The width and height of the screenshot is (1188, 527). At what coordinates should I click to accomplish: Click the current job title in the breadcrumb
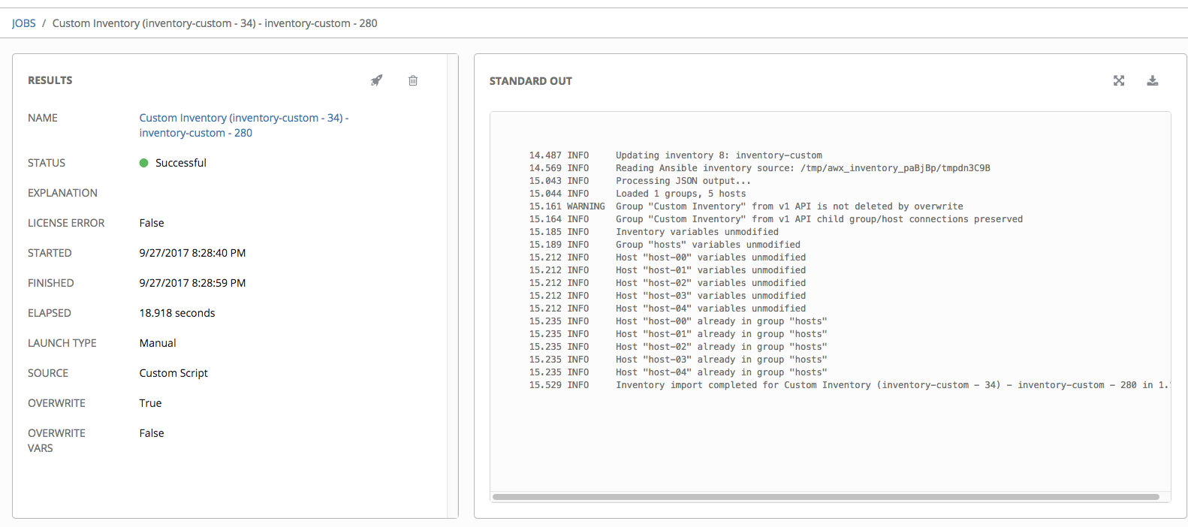point(215,23)
